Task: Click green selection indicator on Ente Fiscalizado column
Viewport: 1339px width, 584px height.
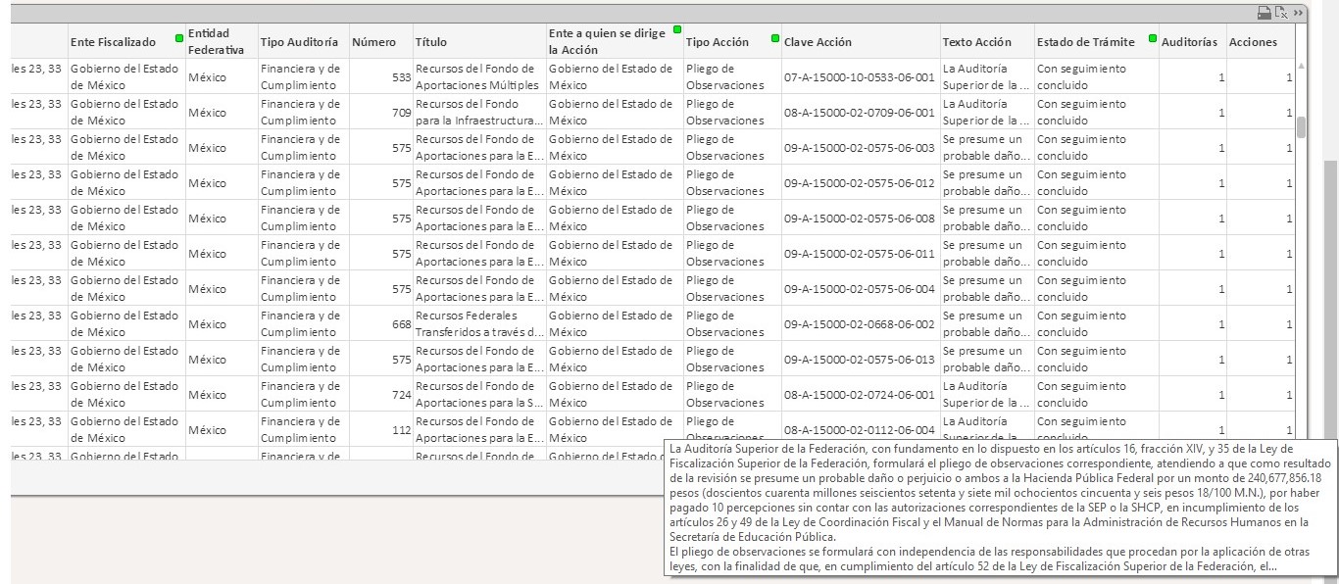Action: [179, 38]
